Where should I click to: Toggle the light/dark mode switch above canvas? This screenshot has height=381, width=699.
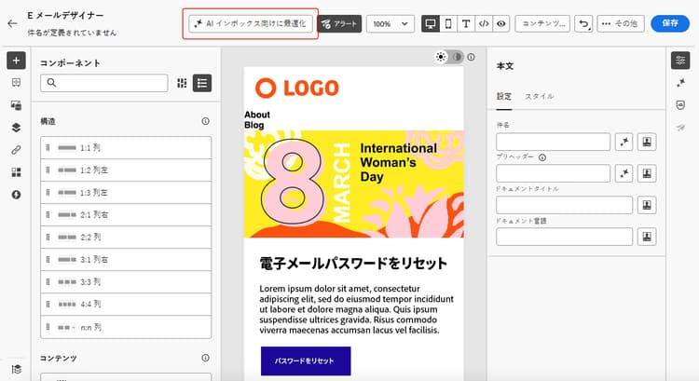tap(449, 57)
